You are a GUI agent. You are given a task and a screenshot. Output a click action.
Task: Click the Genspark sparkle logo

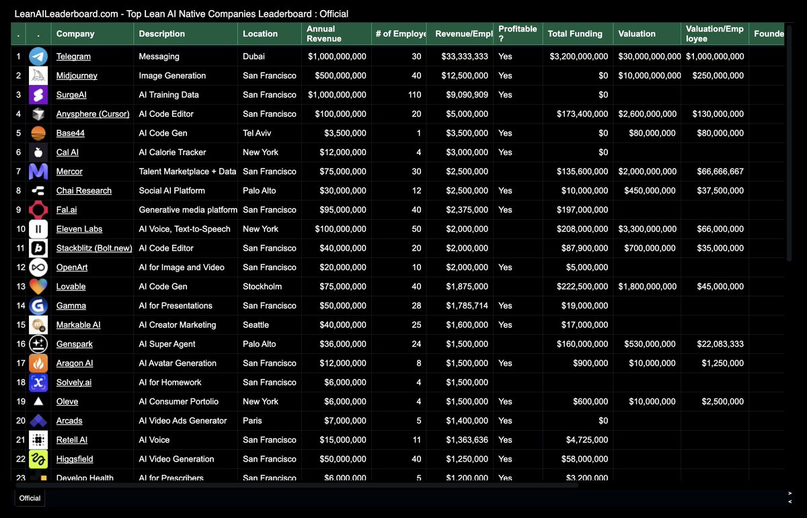(38, 344)
